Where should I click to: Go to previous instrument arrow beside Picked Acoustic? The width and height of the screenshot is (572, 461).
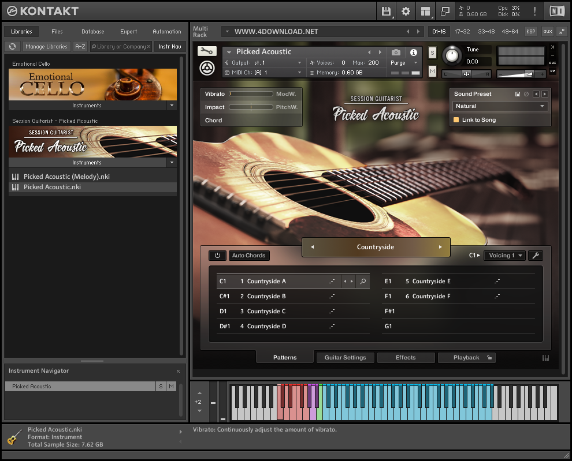369,52
